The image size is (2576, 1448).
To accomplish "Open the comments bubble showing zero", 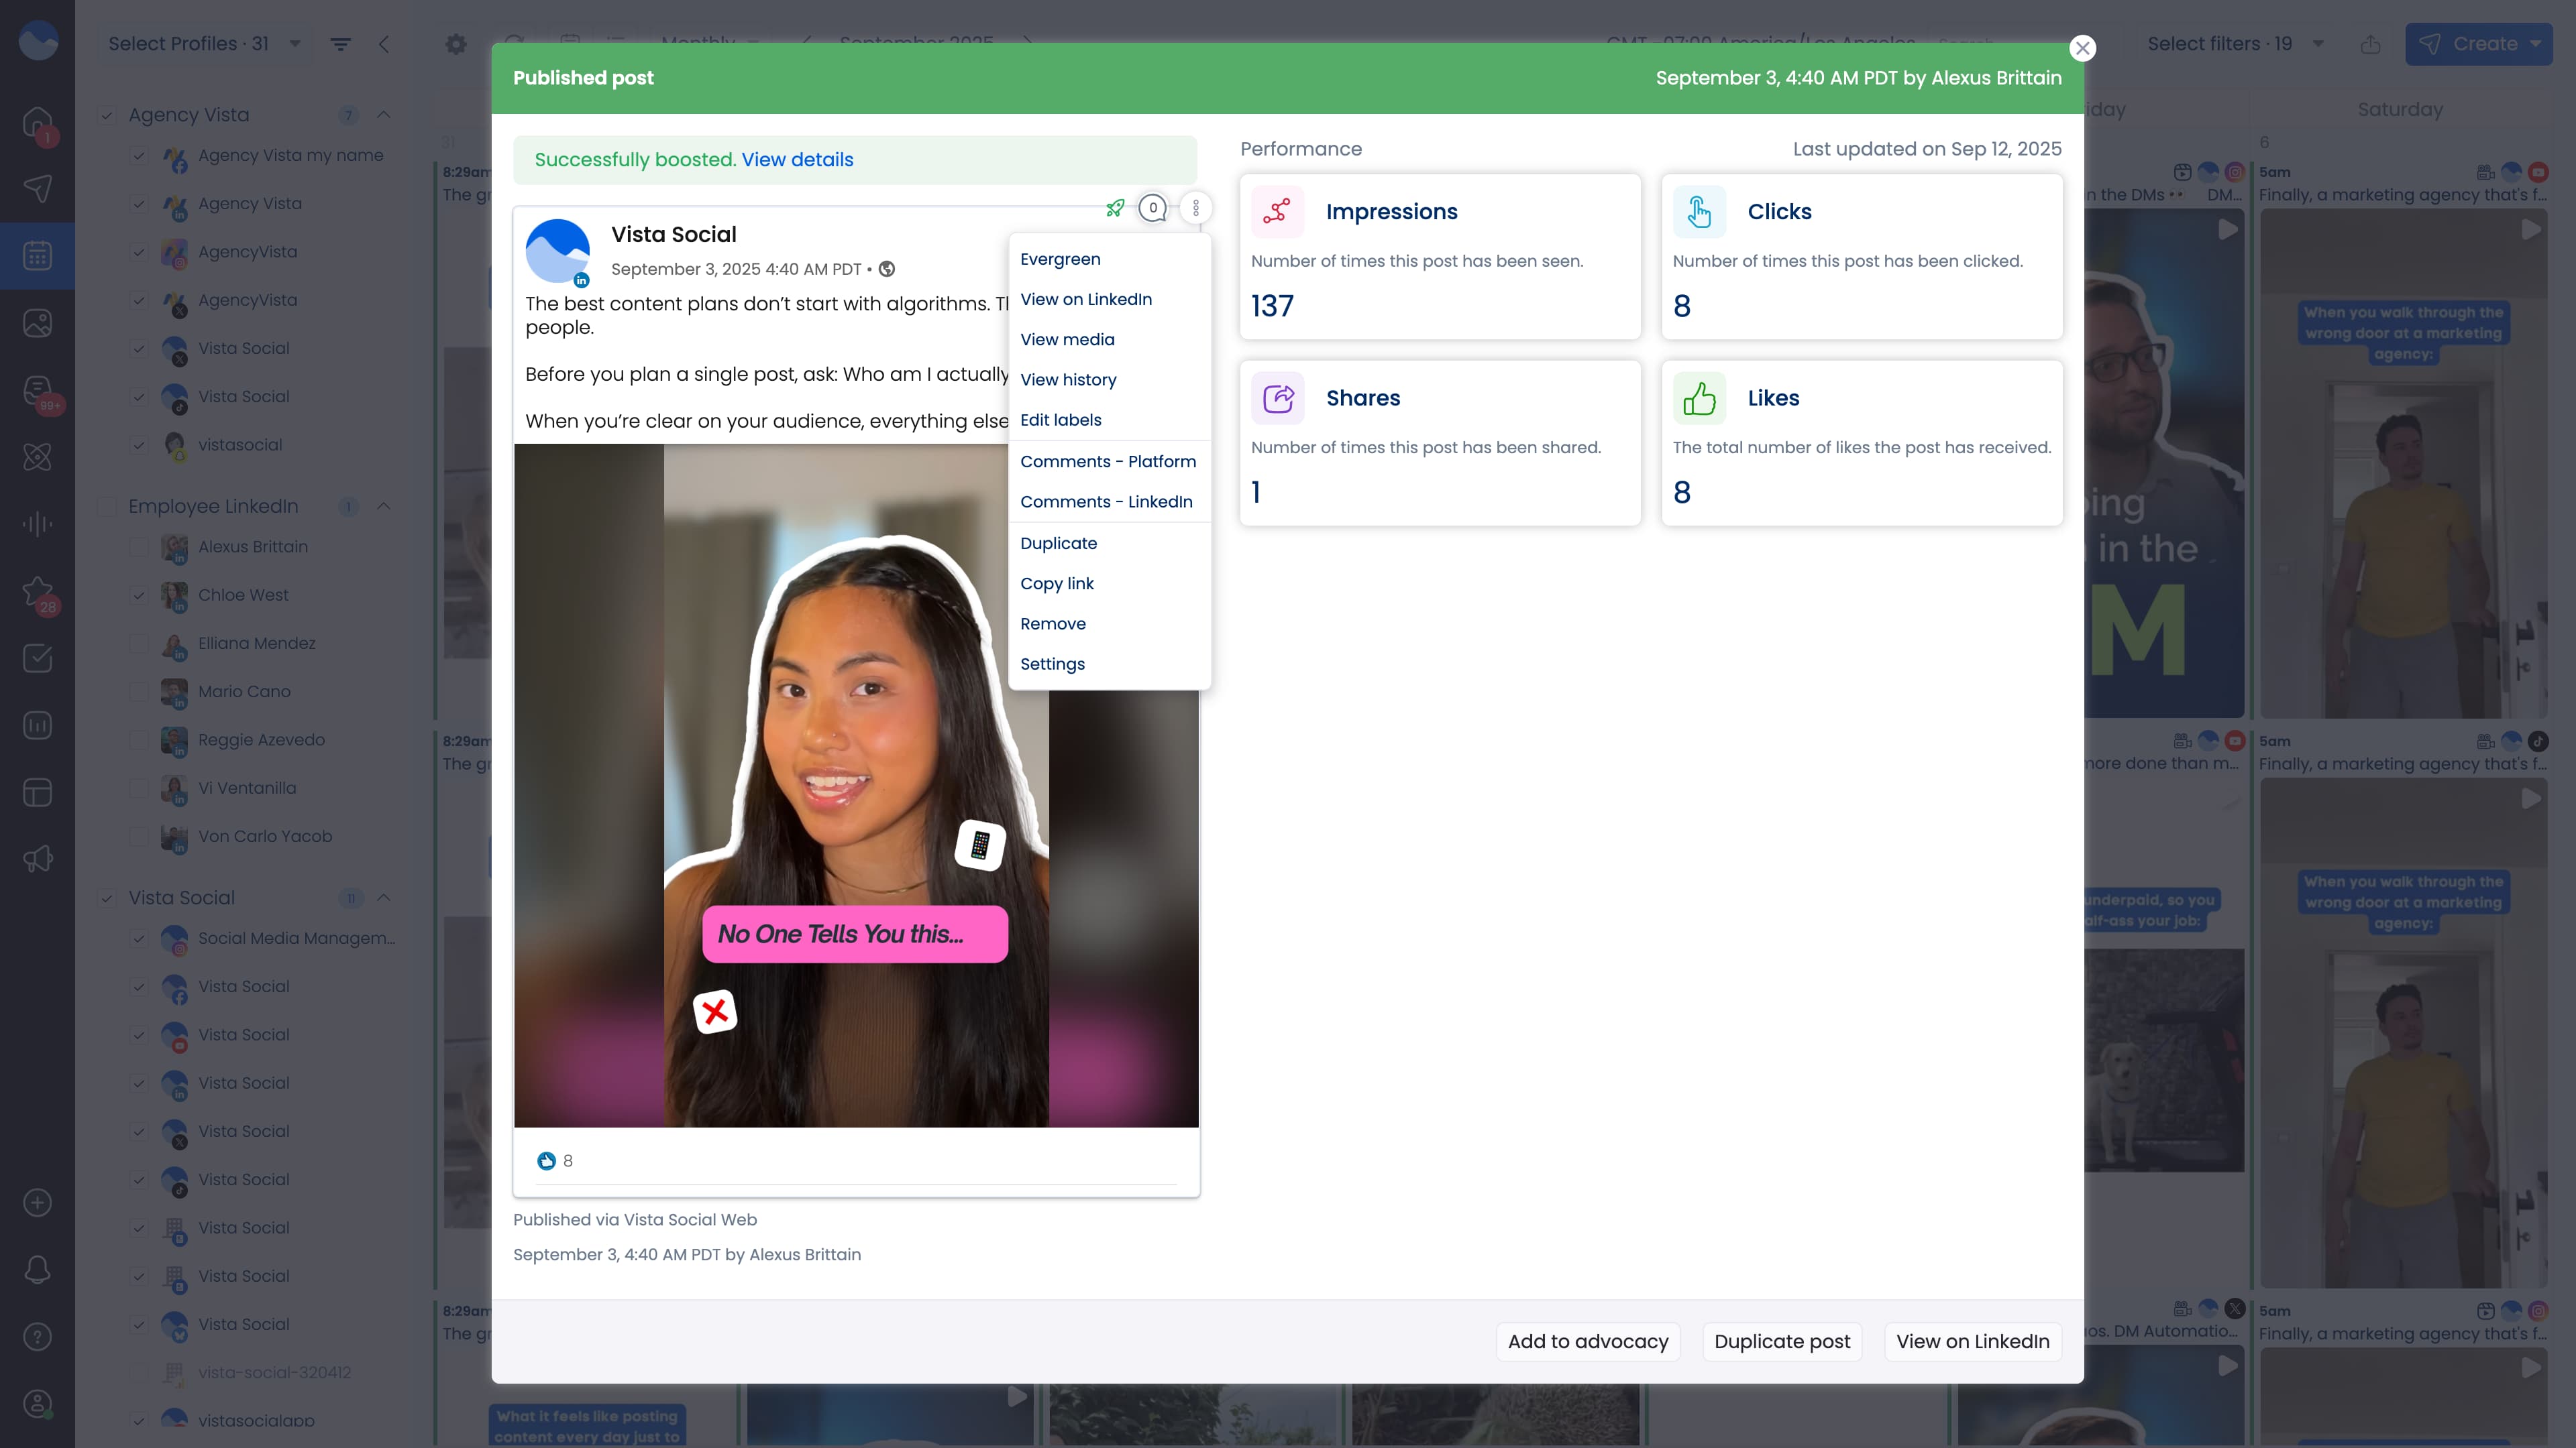I will pyautogui.click(x=1152, y=208).
